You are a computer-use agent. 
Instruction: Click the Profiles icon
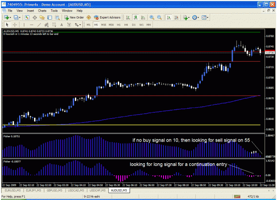click(x=16, y=17)
